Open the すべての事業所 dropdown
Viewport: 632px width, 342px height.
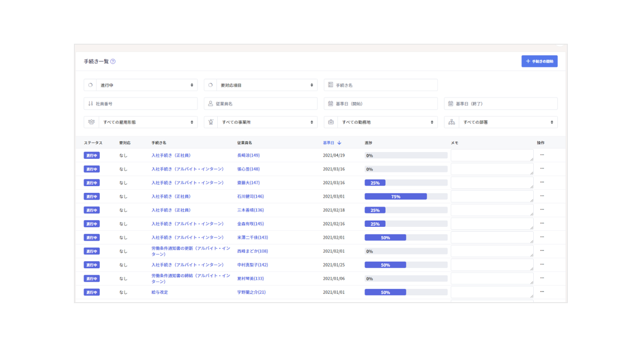[265, 122]
